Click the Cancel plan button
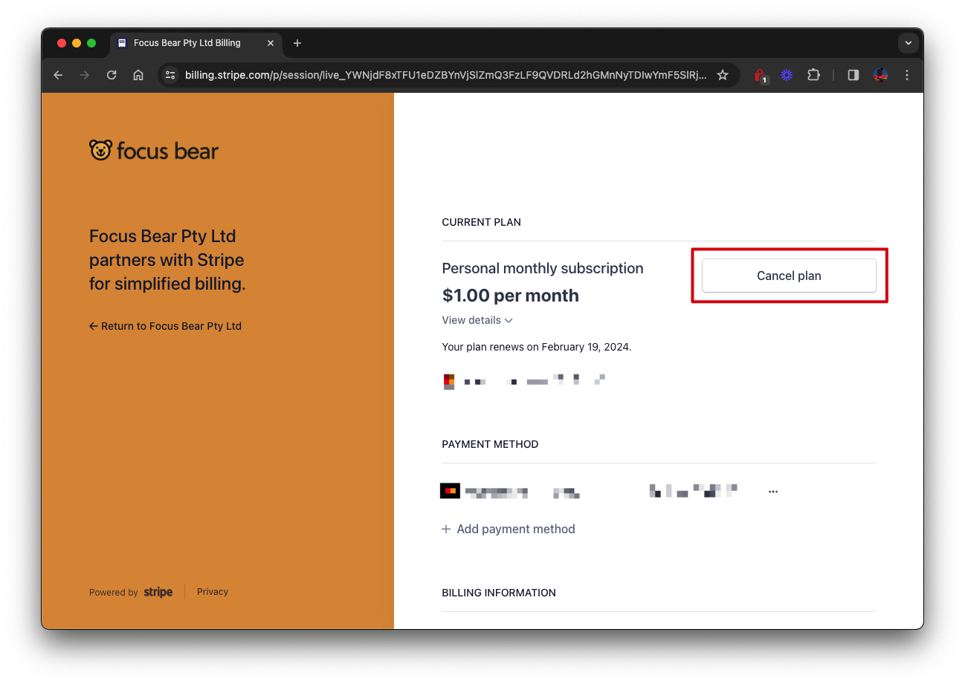Viewport: 965px width, 684px height. 789,276
